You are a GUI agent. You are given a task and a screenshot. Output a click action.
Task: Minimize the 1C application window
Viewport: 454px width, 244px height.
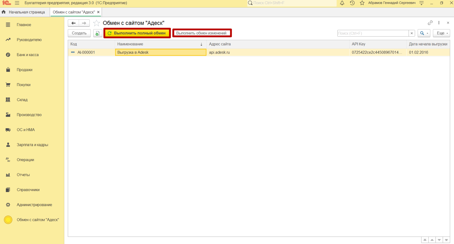coord(432,3)
